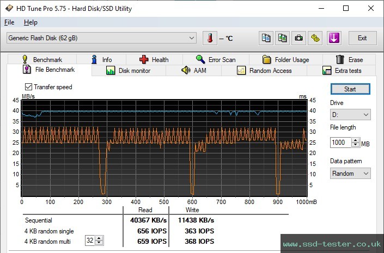The height and width of the screenshot is (253, 384).
Task: Click the Exit button
Action: click(x=362, y=38)
